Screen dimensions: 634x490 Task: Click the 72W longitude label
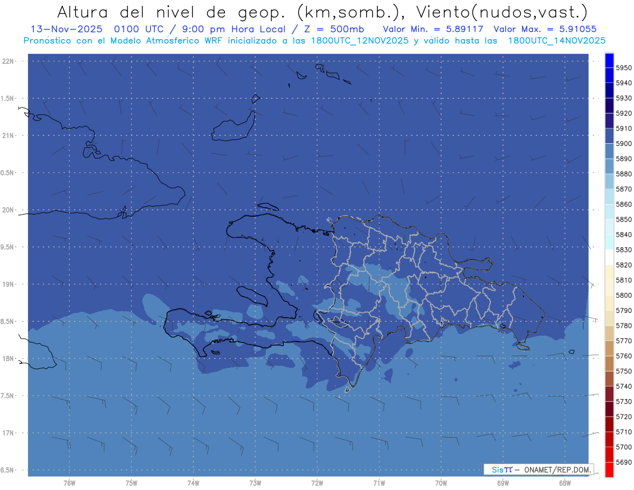click(x=318, y=483)
